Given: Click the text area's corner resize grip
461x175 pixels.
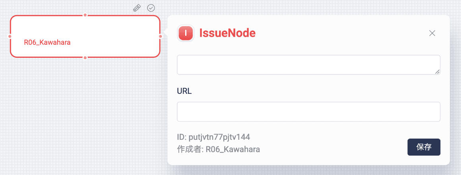Looking at the screenshot, I should pos(437,72).
